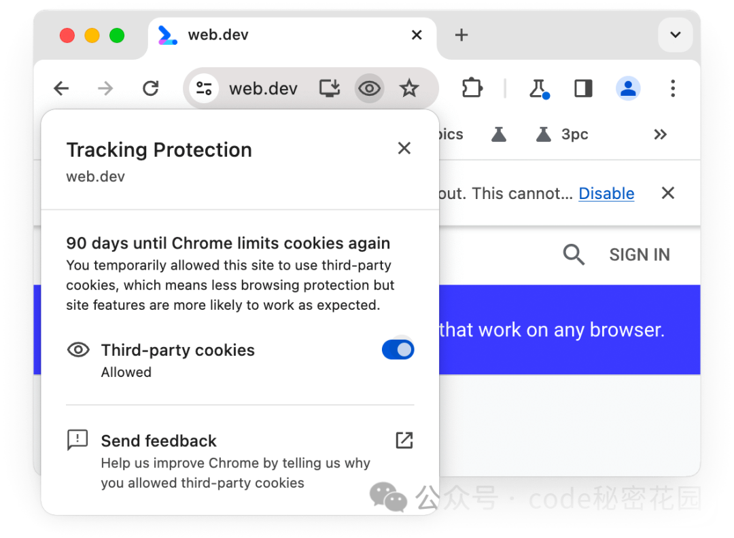Open the Chrome Labs flask icon

[539, 88]
